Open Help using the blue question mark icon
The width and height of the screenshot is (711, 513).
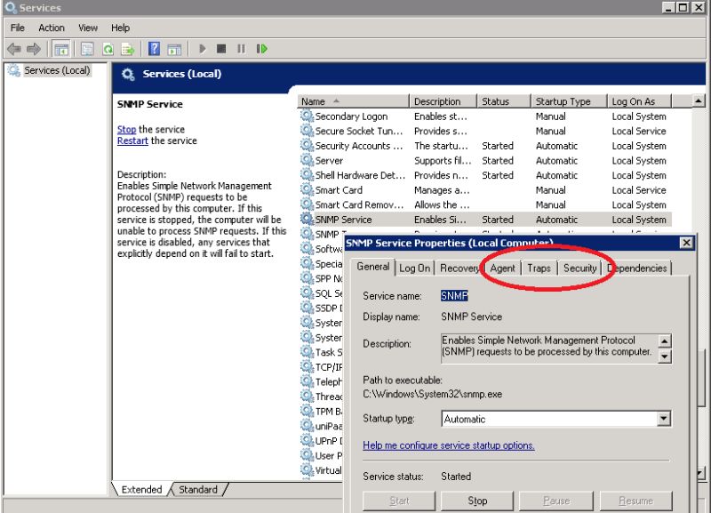[x=156, y=49]
